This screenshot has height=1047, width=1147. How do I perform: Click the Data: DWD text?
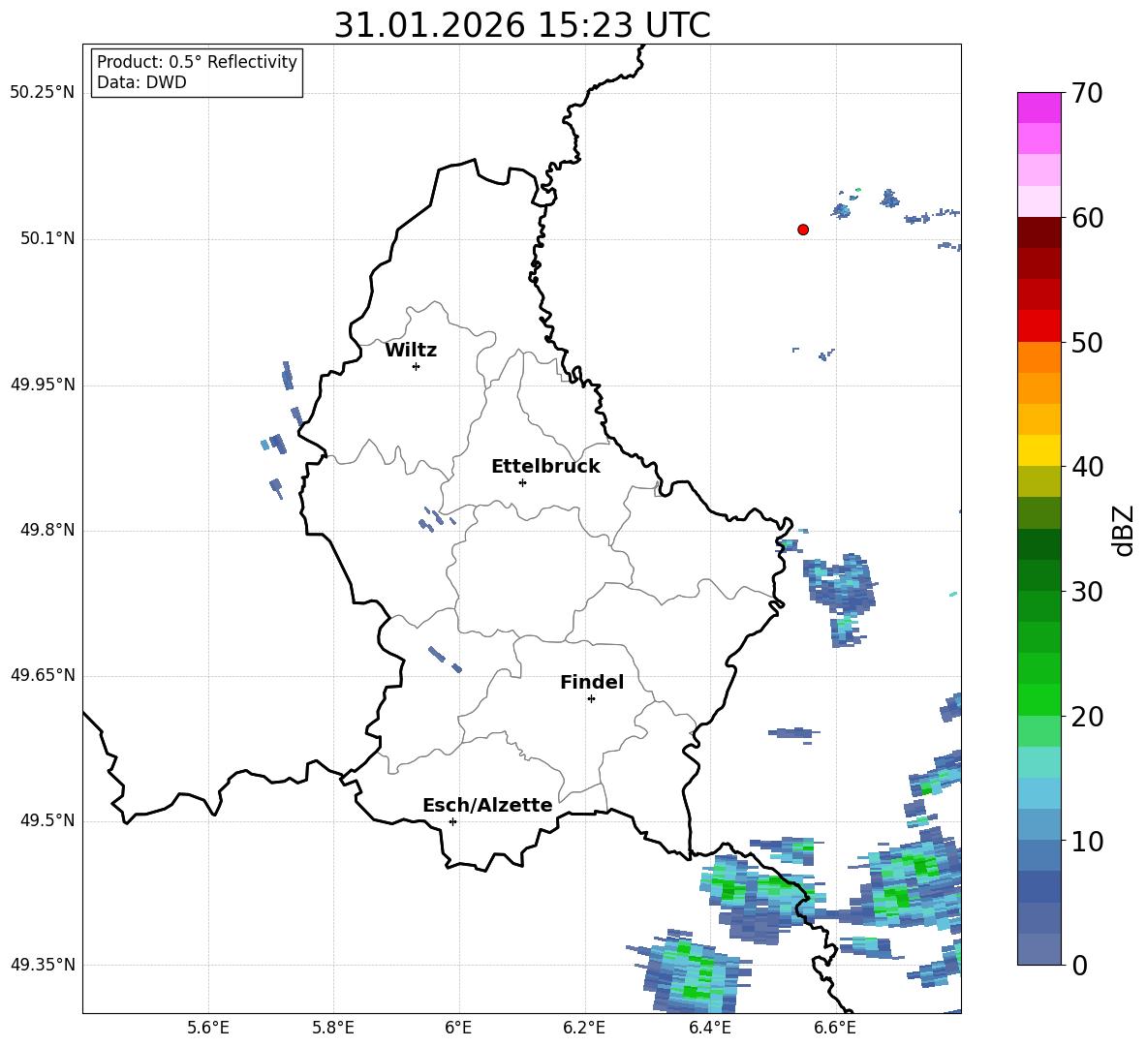click(141, 82)
